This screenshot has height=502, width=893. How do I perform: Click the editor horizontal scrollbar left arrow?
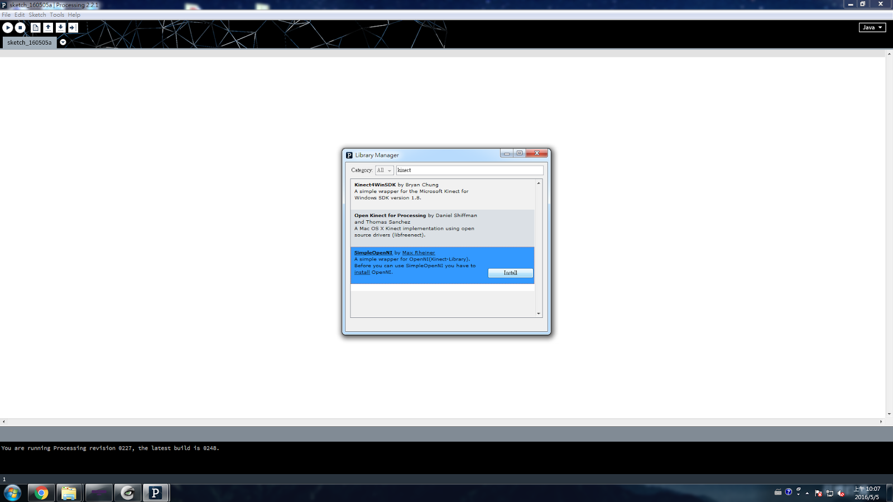tap(3, 422)
